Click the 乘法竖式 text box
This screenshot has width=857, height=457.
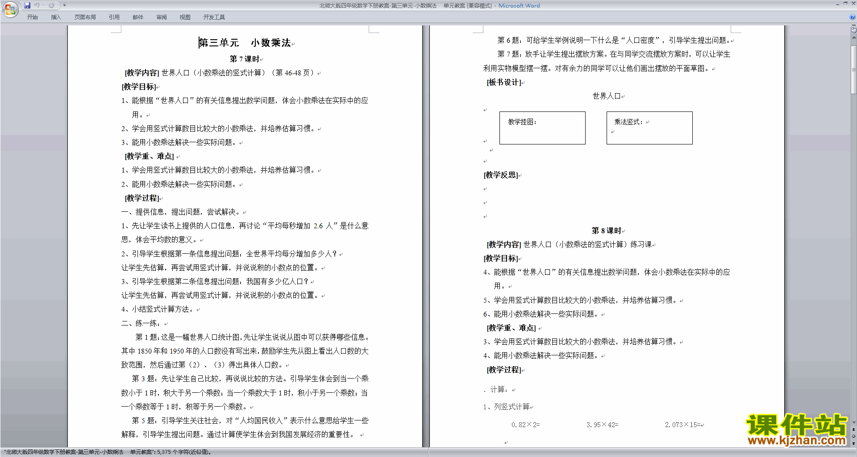649,128
